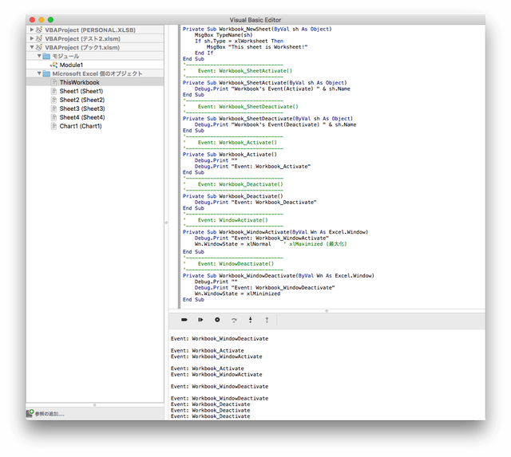The height and width of the screenshot is (457, 511).
Task: Click the Step Into down-arrow icon
Action: tap(250, 320)
